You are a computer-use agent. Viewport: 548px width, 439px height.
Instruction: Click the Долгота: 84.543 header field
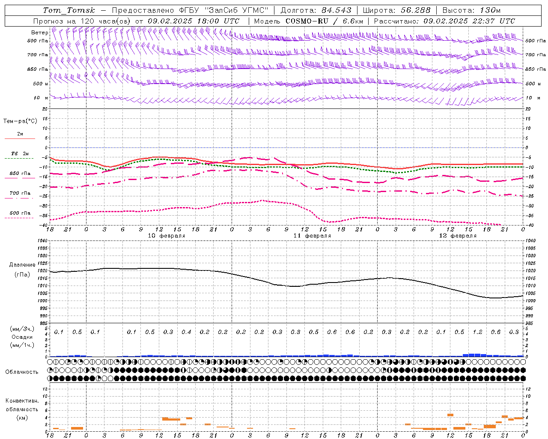316,10
